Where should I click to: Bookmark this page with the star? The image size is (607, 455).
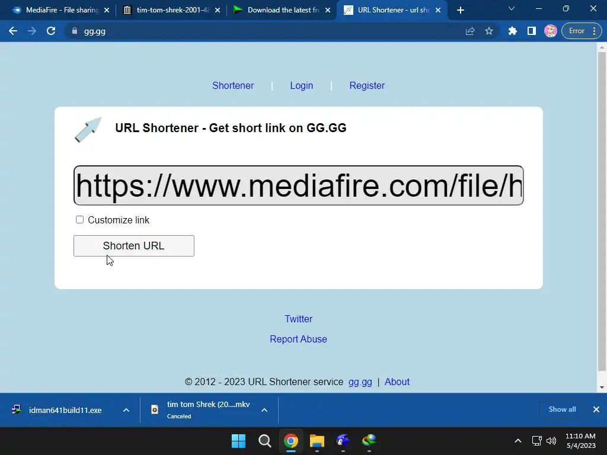(489, 31)
